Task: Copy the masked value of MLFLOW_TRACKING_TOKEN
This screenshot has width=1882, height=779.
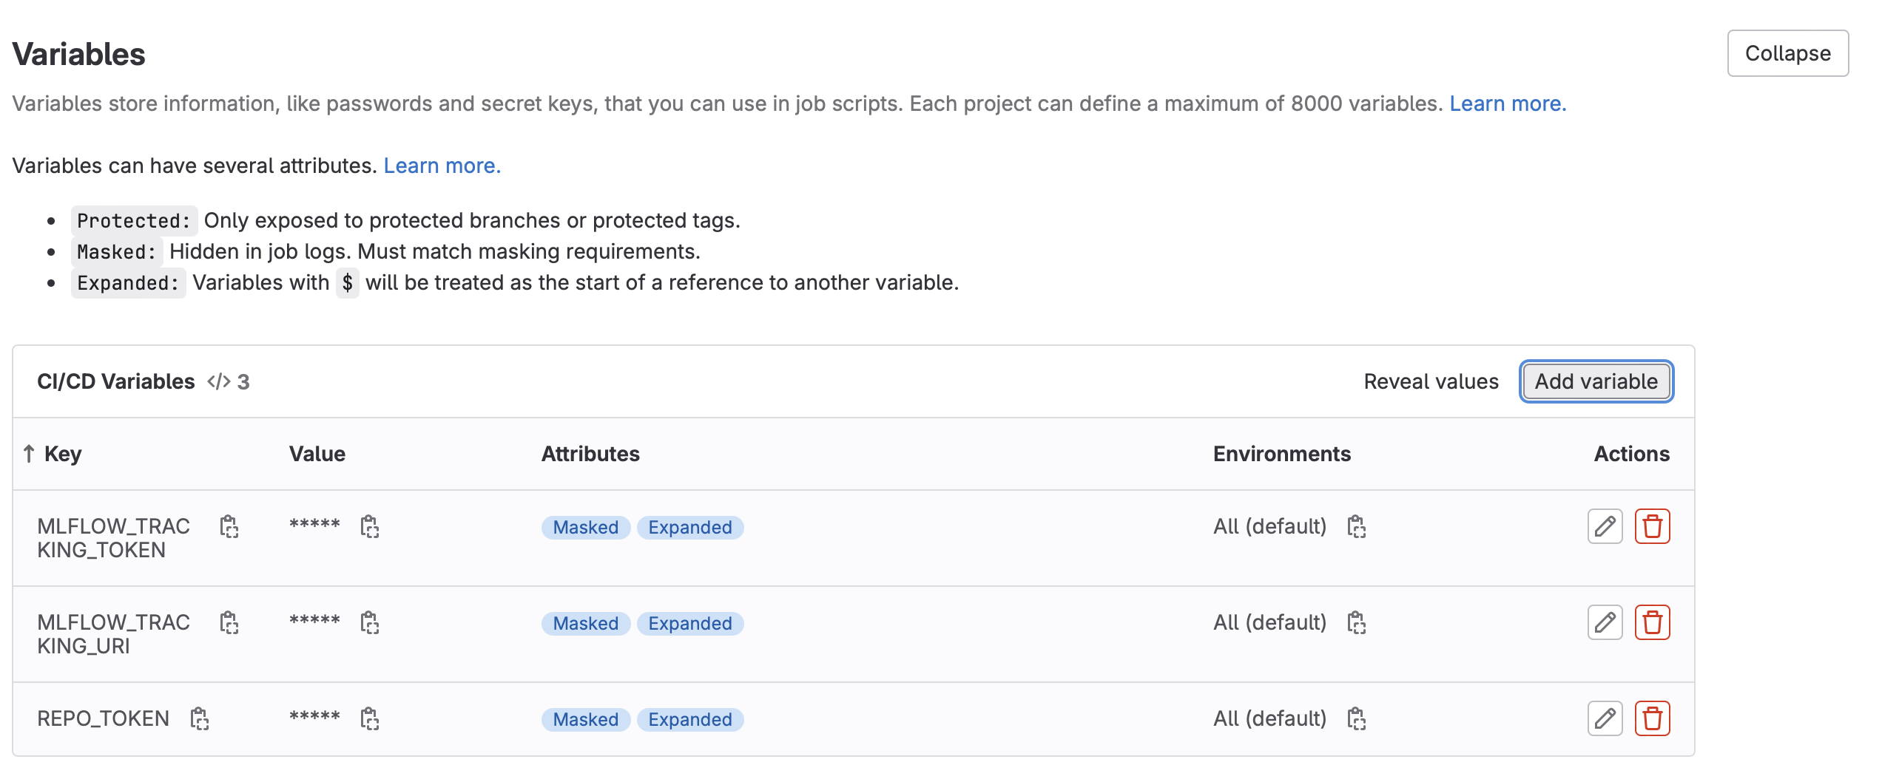Action: click(370, 527)
